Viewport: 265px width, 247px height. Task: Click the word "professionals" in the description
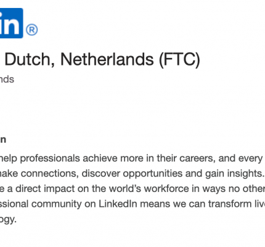[50, 158]
